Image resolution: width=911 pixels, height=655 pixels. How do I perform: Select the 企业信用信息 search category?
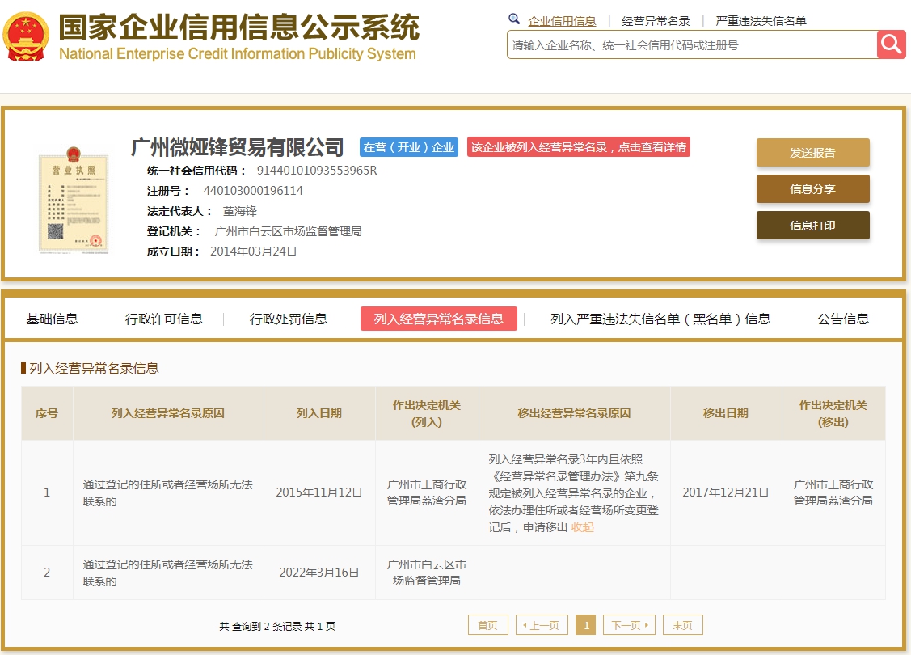[x=562, y=22]
